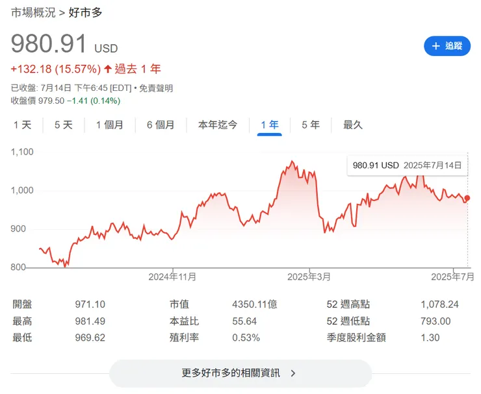Click the 2025年7月 axis label

(452, 277)
